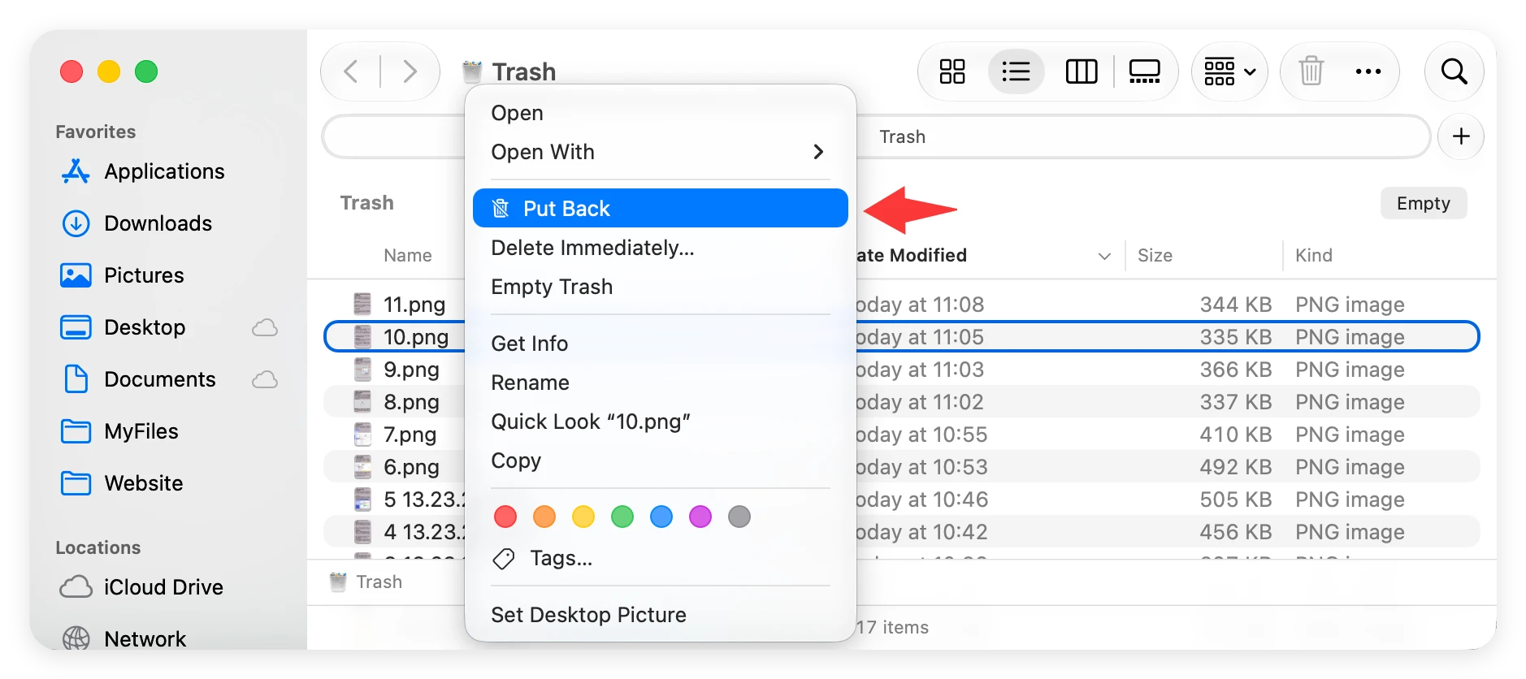Viewport: 1526px width, 679px height.
Task: Click the Empty button
Action: [x=1423, y=203]
